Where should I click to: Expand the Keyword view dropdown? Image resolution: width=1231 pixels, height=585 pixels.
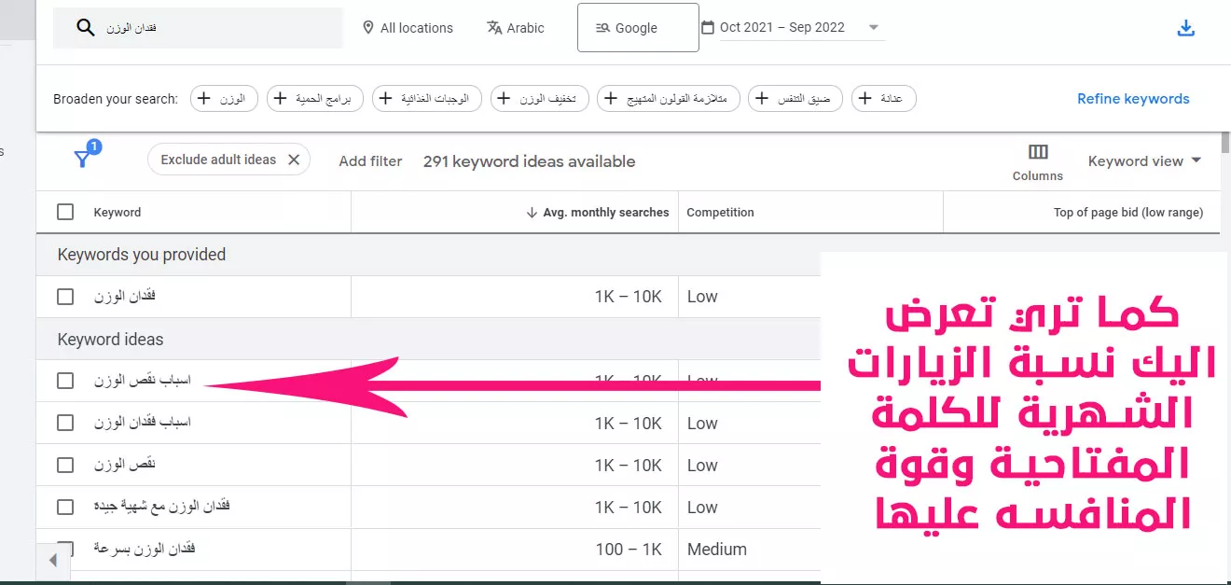(x=1144, y=161)
